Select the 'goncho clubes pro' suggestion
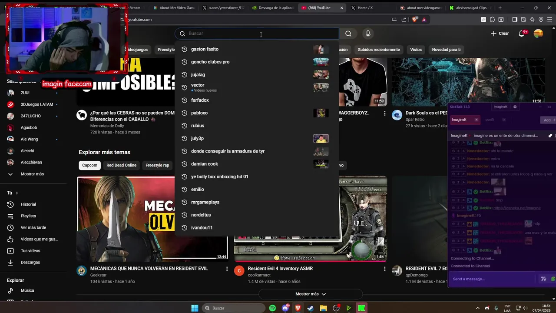 (x=257, y=62)
